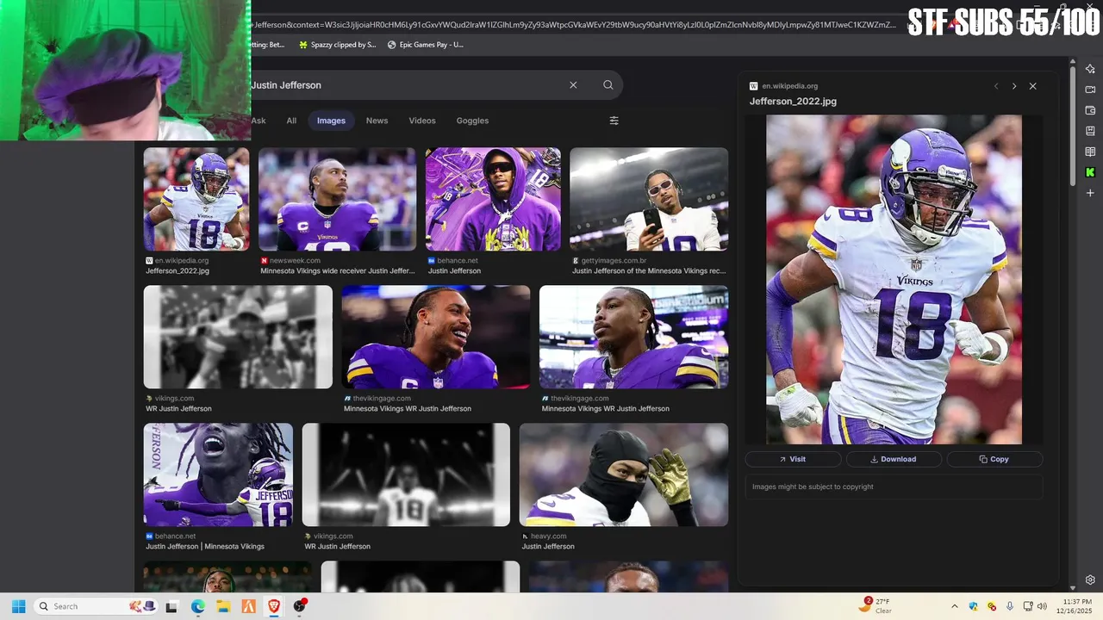Select the Images tab
This screenshot has height=620, width=1103.
pyautogui.click(x=331, y=121)
